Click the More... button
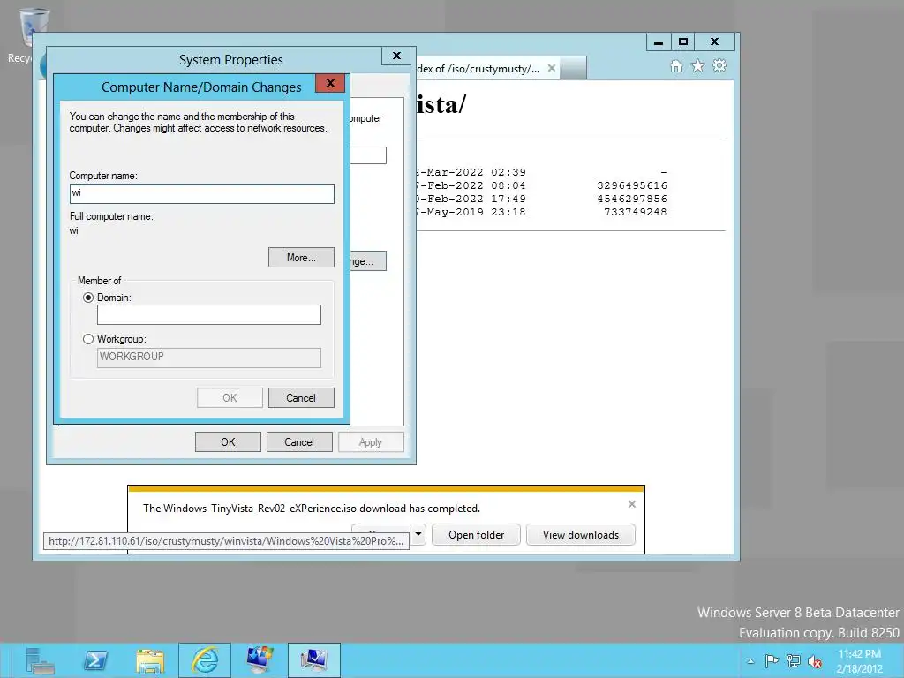 [301, 258]
